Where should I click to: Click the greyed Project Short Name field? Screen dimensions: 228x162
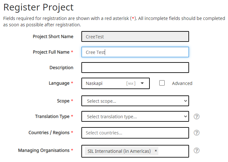click(135, 37)
